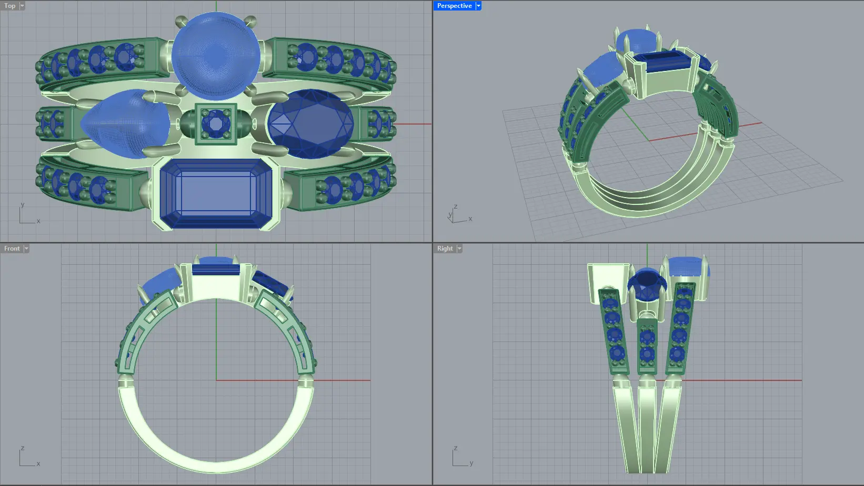Click the small square-set center gem in Top view
The width and height of the screenshot is (864, 486).
pos(216,124)
